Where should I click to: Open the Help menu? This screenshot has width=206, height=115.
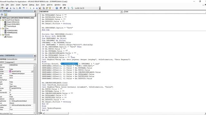coord(64,5)
